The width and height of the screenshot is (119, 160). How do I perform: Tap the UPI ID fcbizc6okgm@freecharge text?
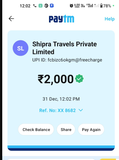coord(67,60)
